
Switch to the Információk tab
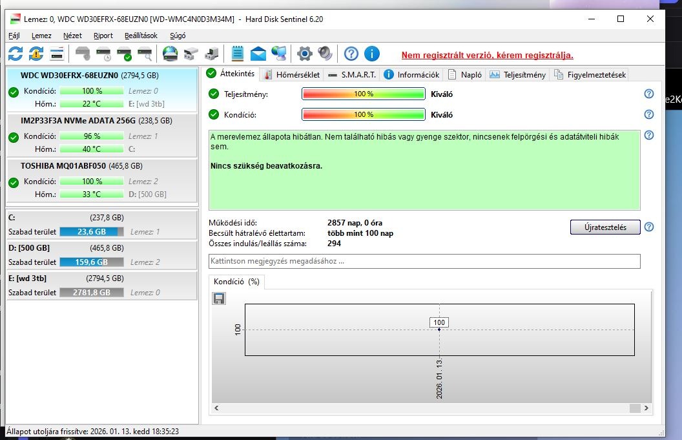pyautogui.click(x=411, y=75)
